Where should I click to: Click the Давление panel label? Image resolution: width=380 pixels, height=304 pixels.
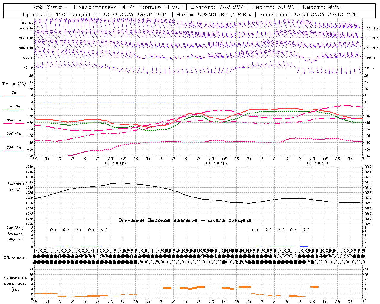[15, 183]
